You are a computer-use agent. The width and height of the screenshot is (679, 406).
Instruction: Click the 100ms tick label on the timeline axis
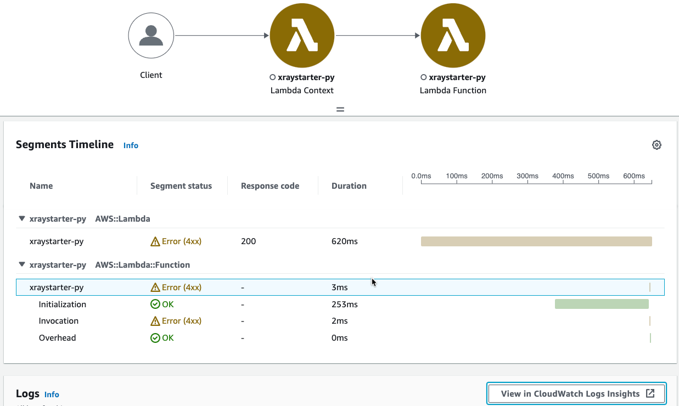point(457,176)
